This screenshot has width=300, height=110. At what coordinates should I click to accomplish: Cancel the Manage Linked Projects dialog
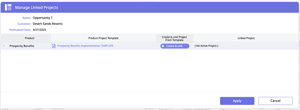pos(275,101)
